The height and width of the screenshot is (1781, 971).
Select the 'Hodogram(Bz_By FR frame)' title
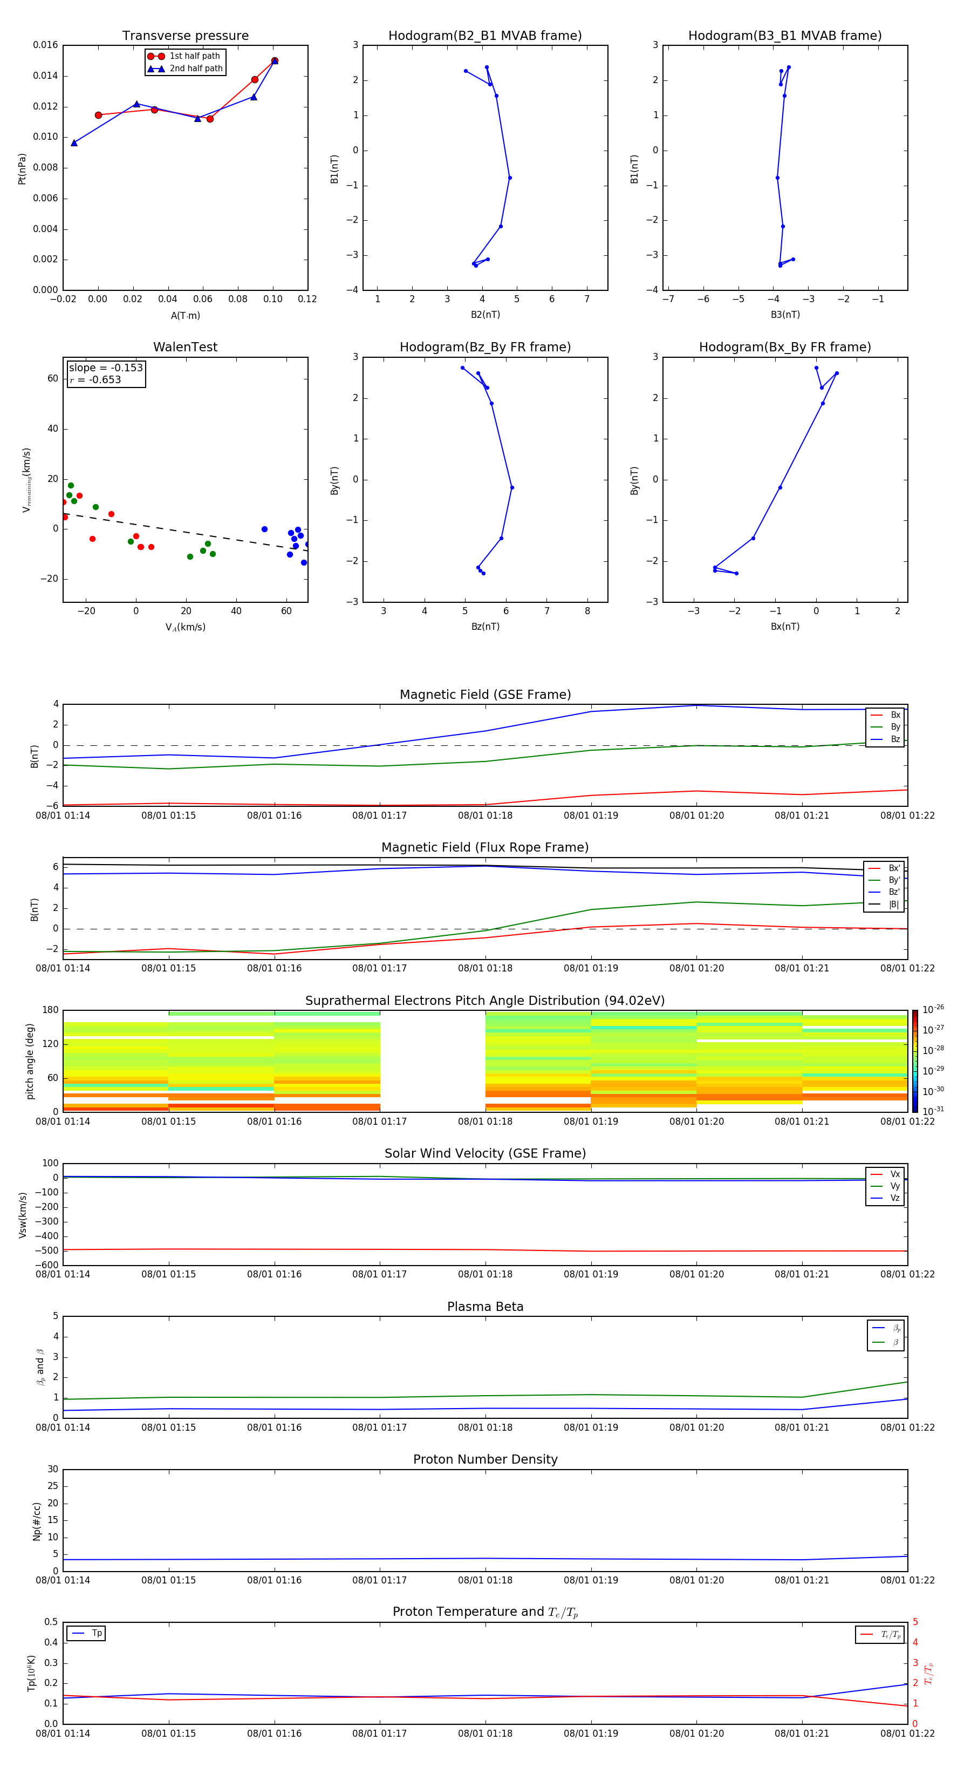coord(485,347)
